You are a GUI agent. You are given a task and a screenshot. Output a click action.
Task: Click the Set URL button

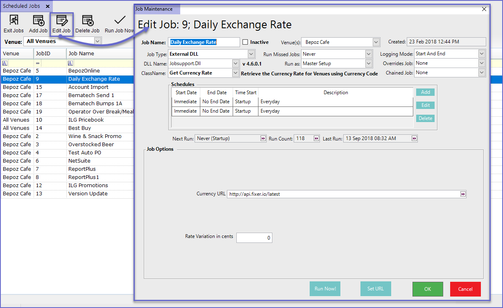click(376, 289)
